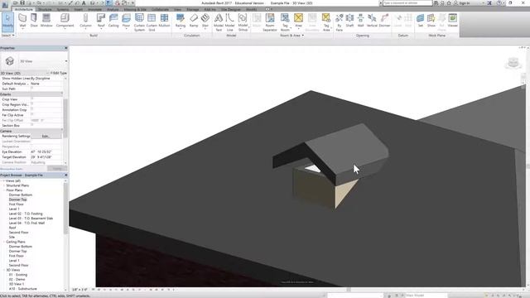
Task: Click the Edit Type button
Action: click(x=59, y=73)
